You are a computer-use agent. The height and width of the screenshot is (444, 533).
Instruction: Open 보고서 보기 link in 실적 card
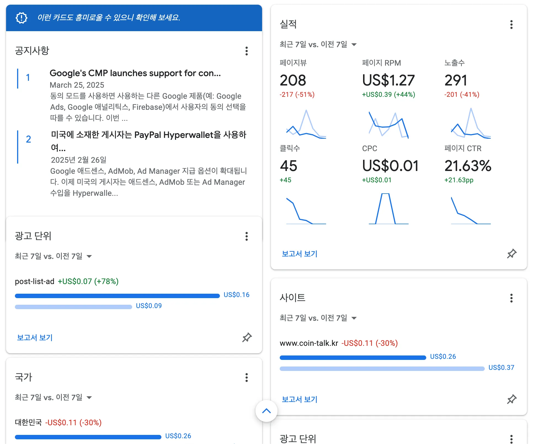click(300, 254)
